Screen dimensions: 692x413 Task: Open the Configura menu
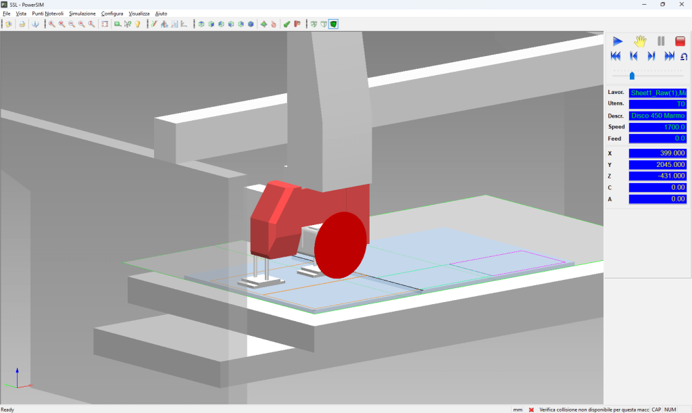[x=112, y=14]
